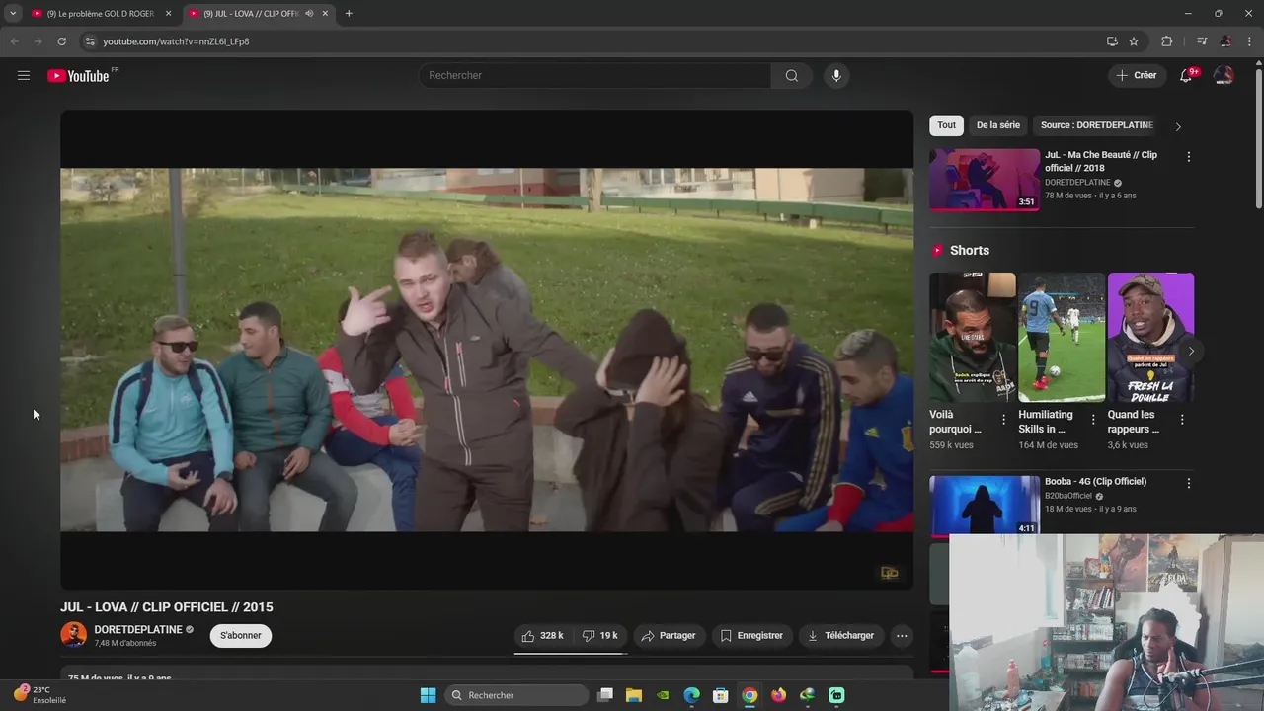The image size is (1264, 711).
Task: Open DORETDEPLATINE channel name link
Action: click(x=138, y=629)
